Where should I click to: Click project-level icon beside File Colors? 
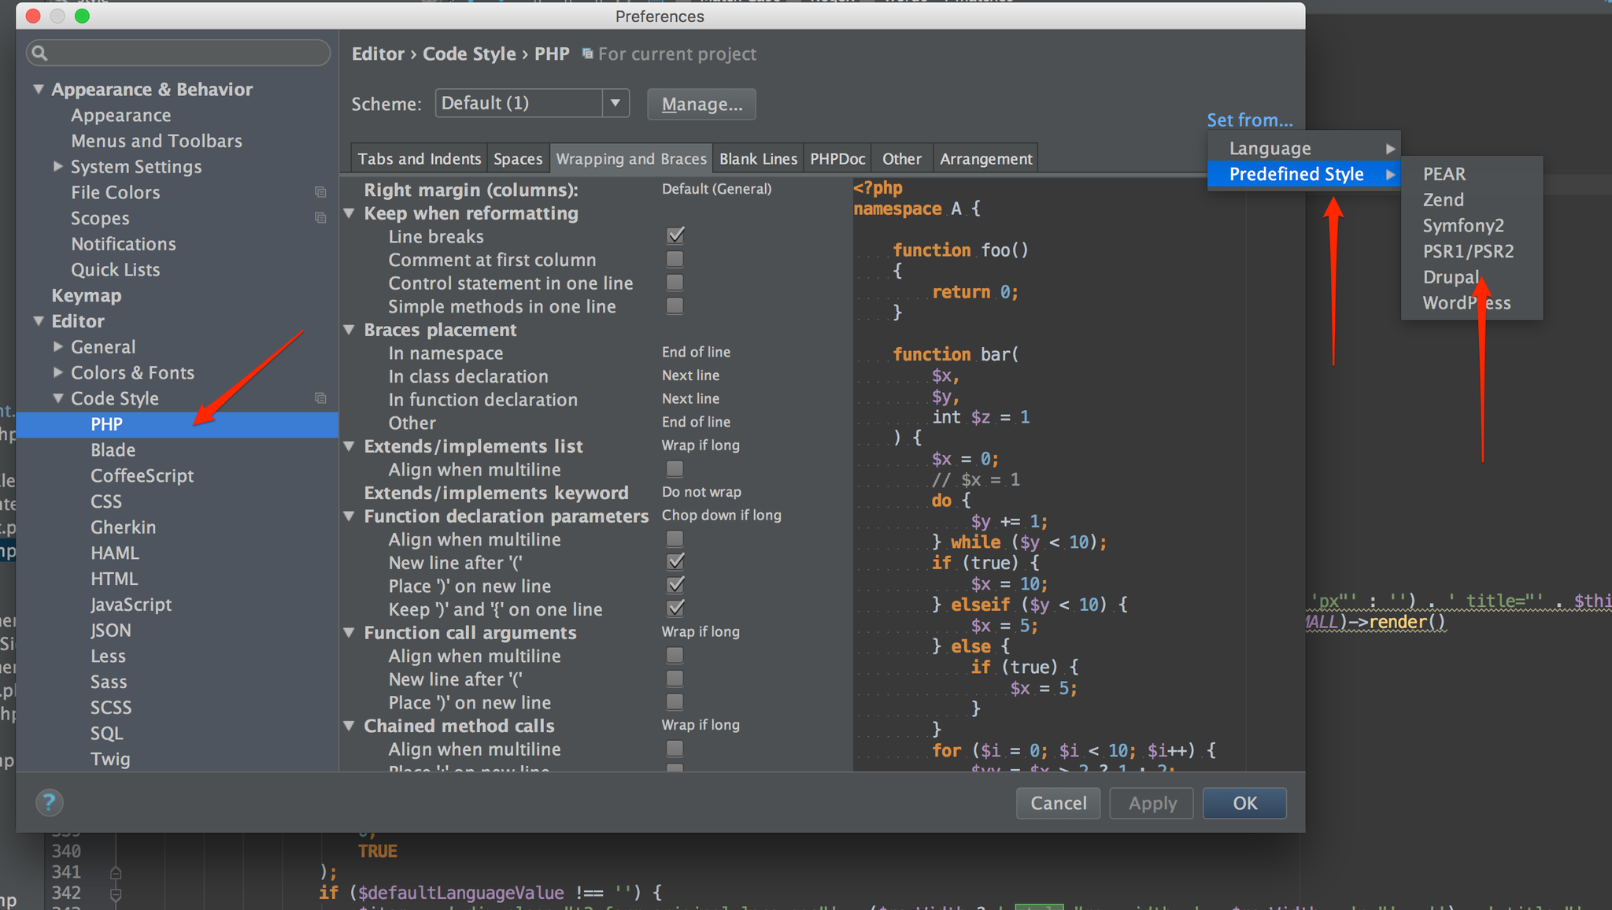[320, 192]
